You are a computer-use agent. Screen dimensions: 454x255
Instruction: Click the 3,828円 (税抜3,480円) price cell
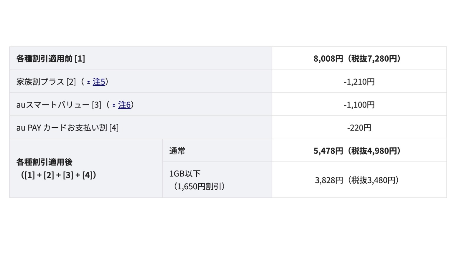click(357, 180)
